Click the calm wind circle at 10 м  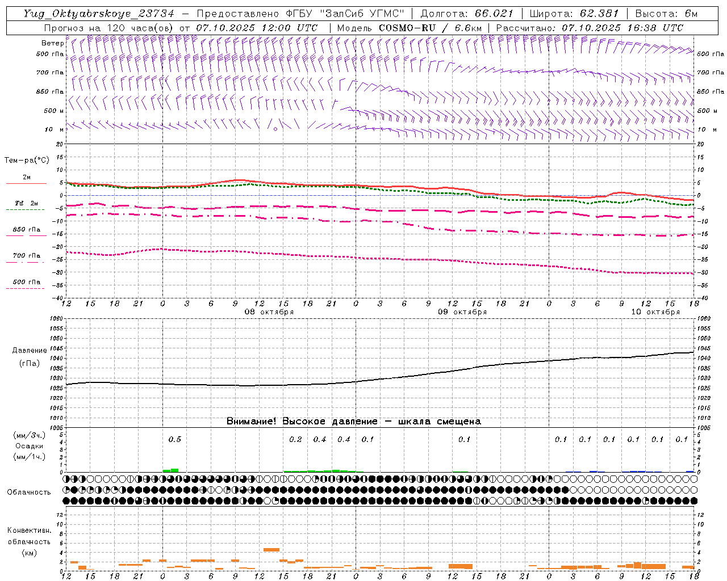tap(275, 129)
